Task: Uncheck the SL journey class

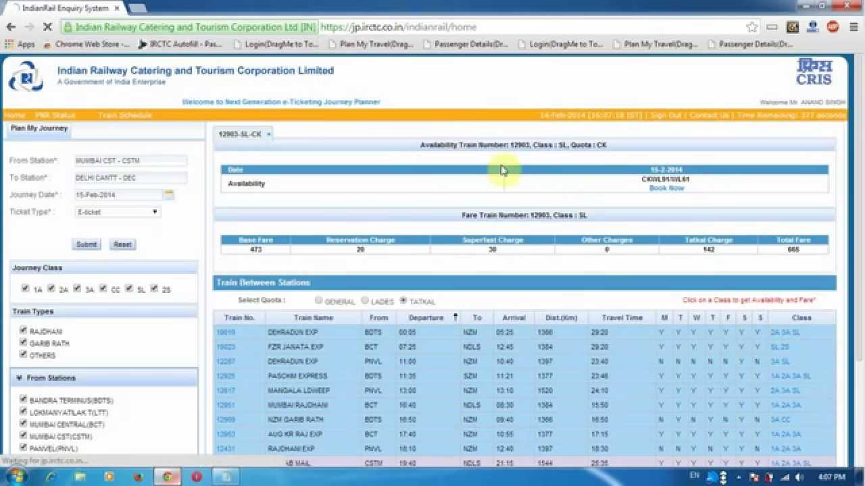Action: tap(128, 288)
